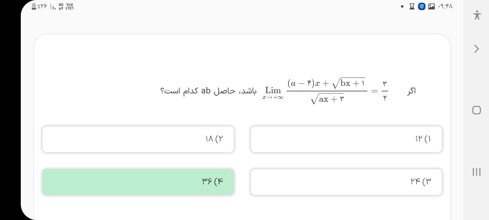Tap the signal strength bars icon
Image resolution: width=489 pixels, height=220 pixels.
click(x=53, y=7)
